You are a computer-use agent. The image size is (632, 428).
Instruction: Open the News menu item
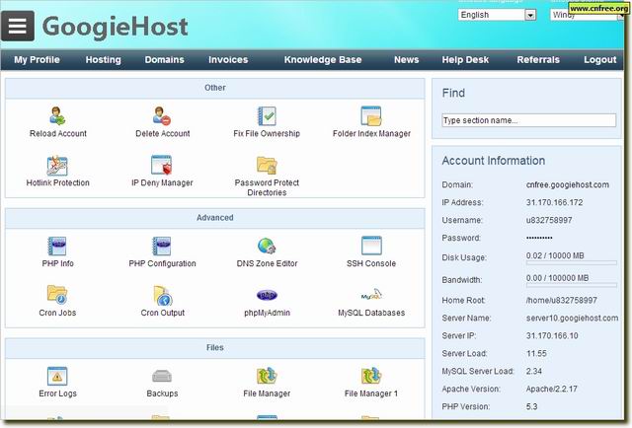pyautogui.click(x=406, y=60)
